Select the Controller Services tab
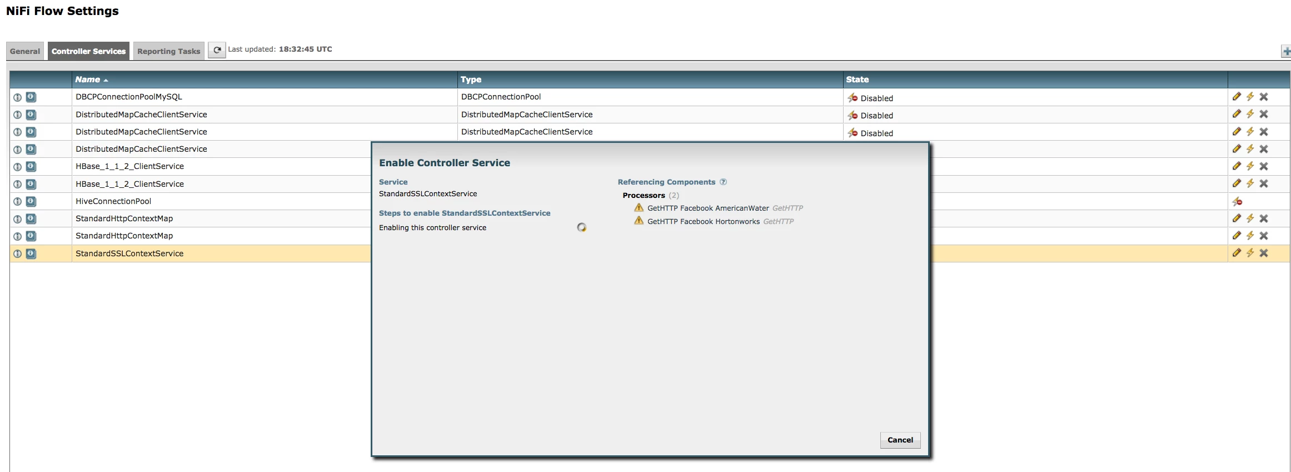 tap(88, 51)
